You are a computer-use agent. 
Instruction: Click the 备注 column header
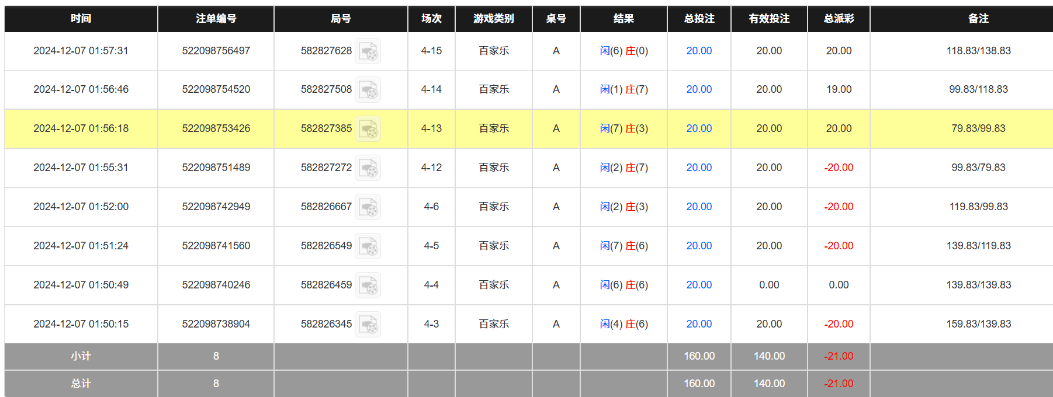(978, 19)
